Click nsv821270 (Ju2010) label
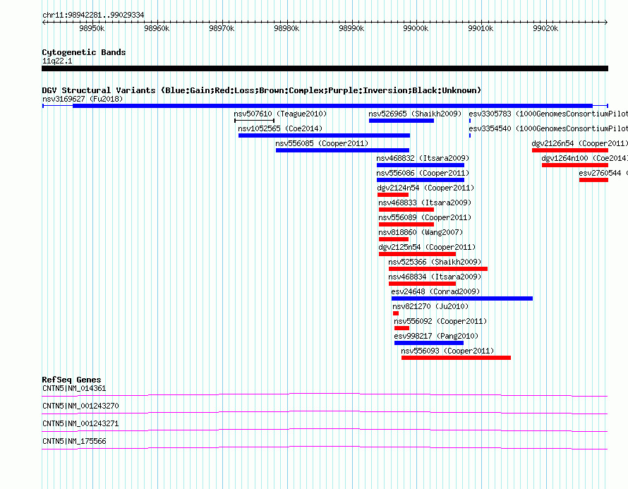Viewport: 628px width, 489px height. 430,306
